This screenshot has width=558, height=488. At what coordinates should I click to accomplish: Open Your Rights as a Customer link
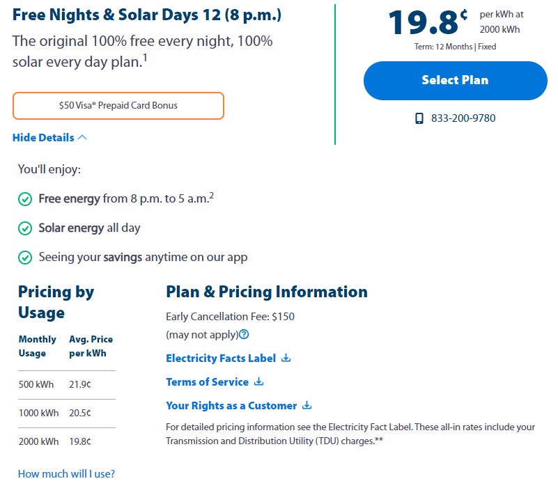click(231, 406)
